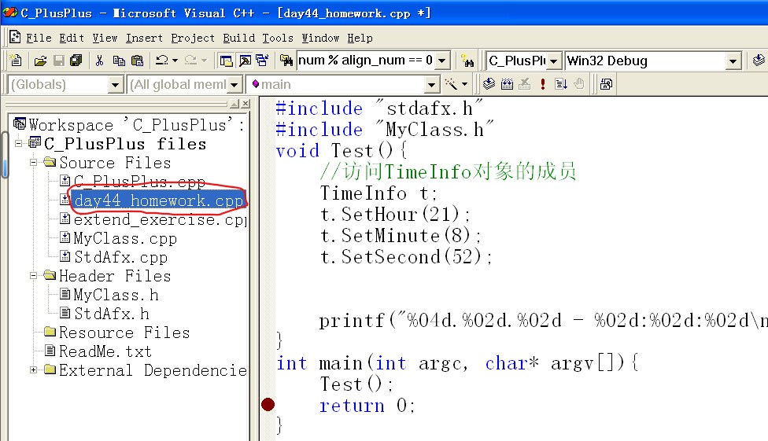Open (Globals) class dropdown
The image size is (768, 441).
tap(115, 85)
